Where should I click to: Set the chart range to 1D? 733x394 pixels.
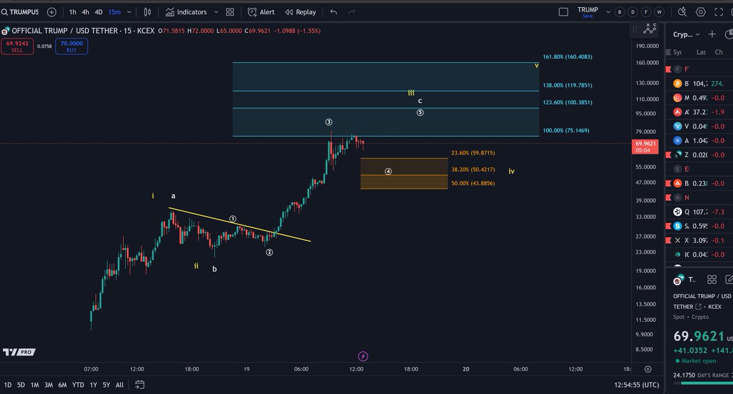(x=8, y=385)
